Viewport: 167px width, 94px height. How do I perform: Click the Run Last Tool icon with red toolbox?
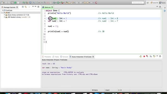(62, 3)
